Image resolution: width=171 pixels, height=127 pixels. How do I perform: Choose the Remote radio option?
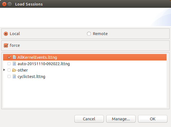89,34
